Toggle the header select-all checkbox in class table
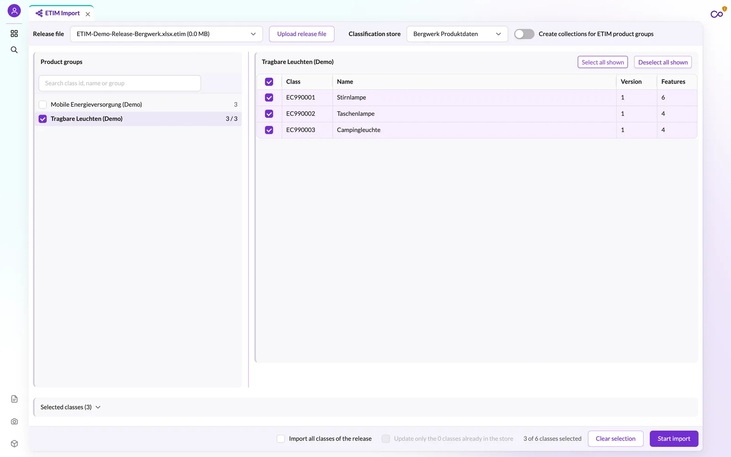Screen dimensions: 731x457 (269, 82)
